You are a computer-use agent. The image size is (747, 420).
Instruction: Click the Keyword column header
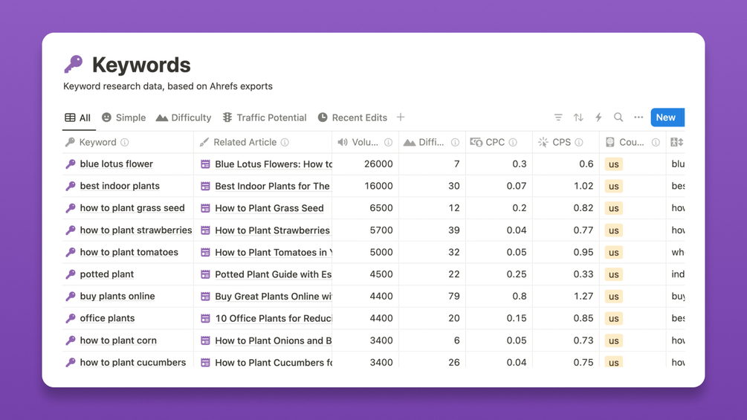[128, 142]
